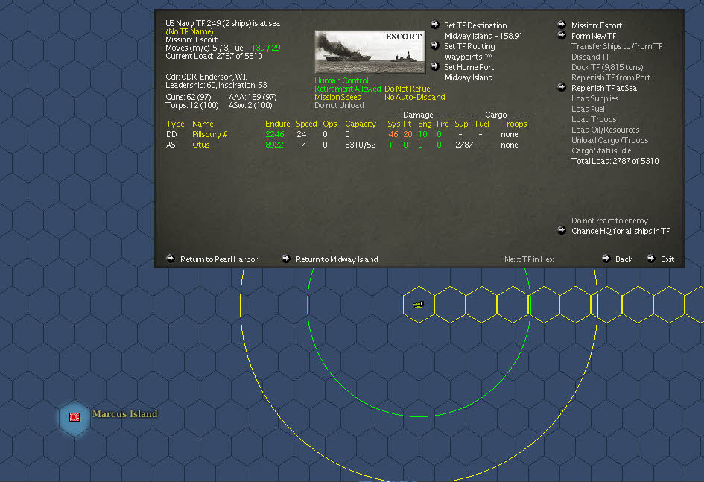
Task: Choose Transfer Ships to/from TF
Action: pos(616,46)
